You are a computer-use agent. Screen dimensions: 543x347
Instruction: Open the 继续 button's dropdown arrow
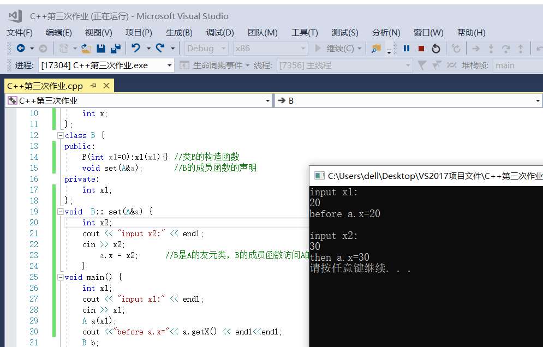[360, 49]
